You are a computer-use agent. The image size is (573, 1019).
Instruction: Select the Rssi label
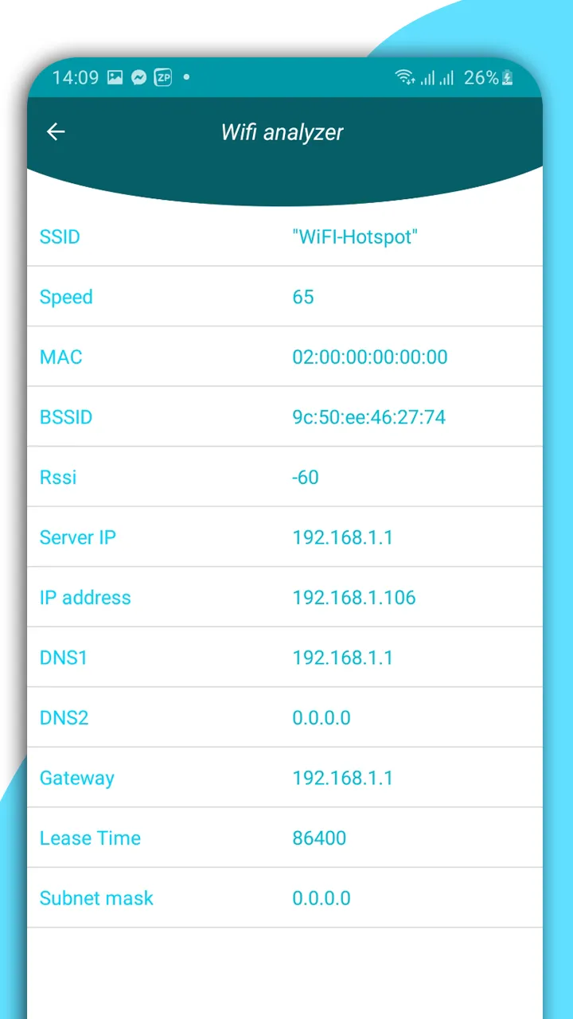58,477
